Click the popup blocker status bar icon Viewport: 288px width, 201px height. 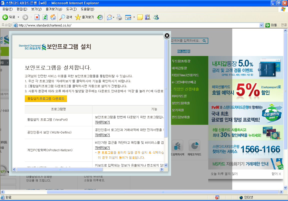tap(217, 197)
